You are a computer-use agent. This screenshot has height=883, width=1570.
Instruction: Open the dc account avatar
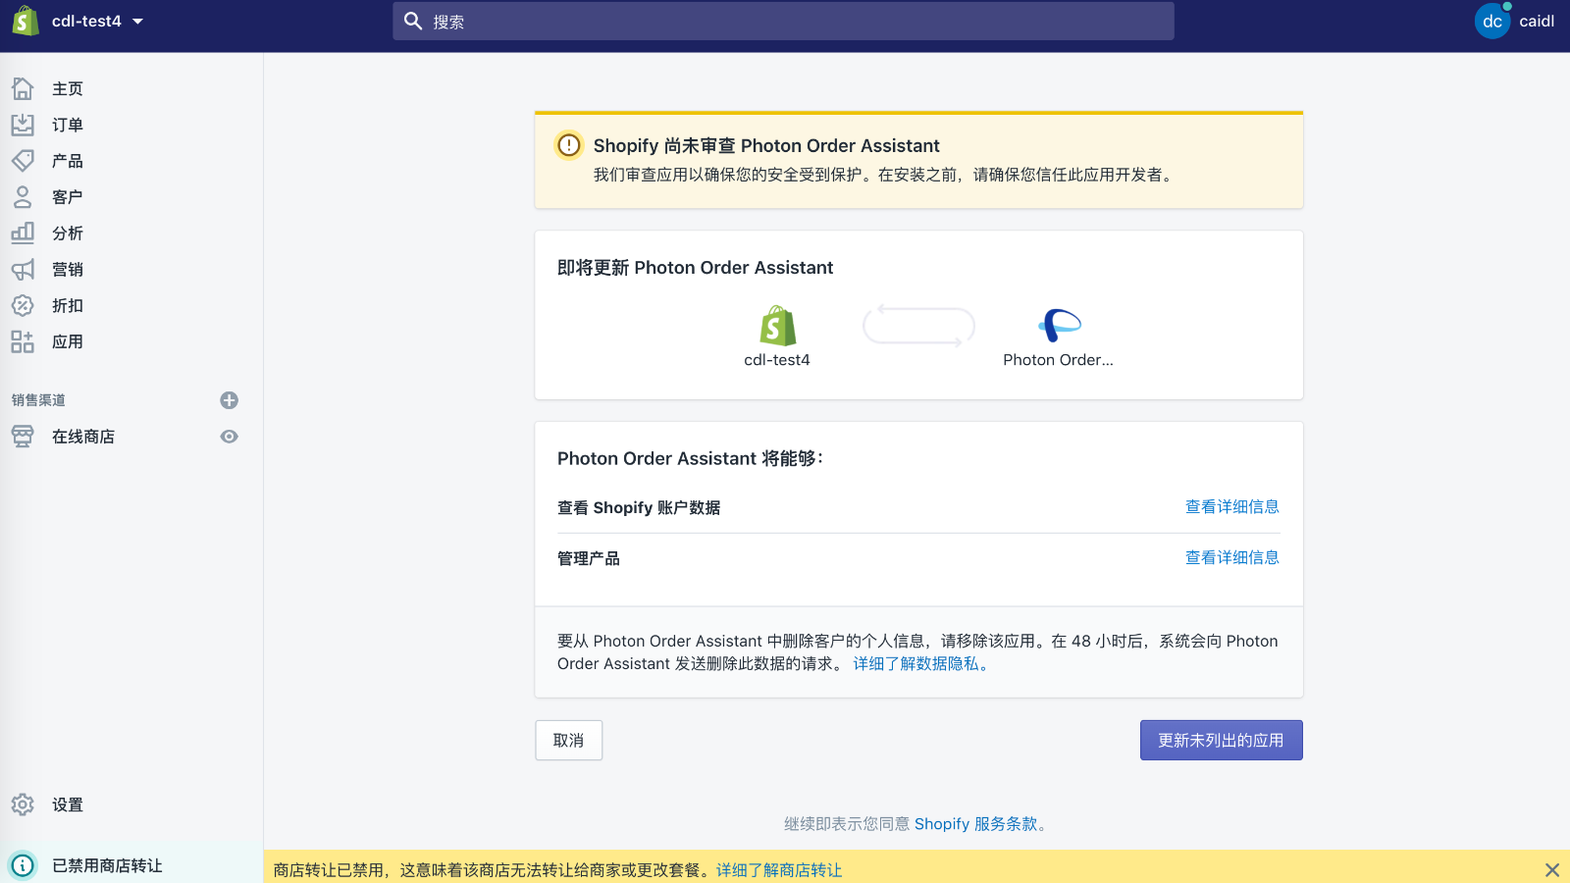point(1492,21)
